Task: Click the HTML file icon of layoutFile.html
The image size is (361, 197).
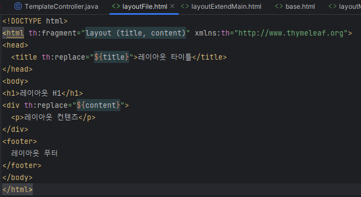Action: click(x=116, y=6)
